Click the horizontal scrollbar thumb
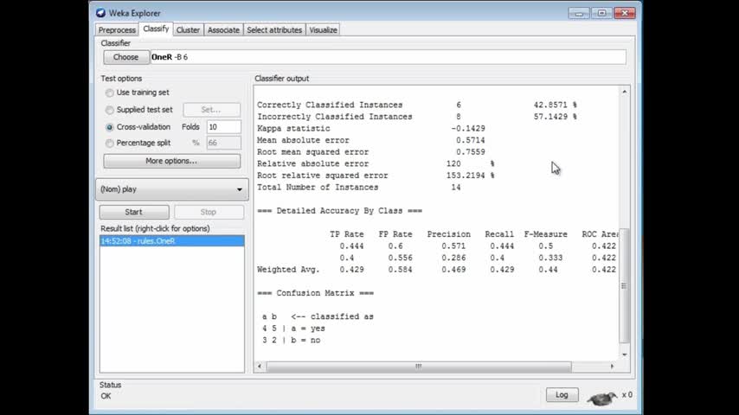The height and width of the screenshot is (415, 739). click(x=419, y=367)
